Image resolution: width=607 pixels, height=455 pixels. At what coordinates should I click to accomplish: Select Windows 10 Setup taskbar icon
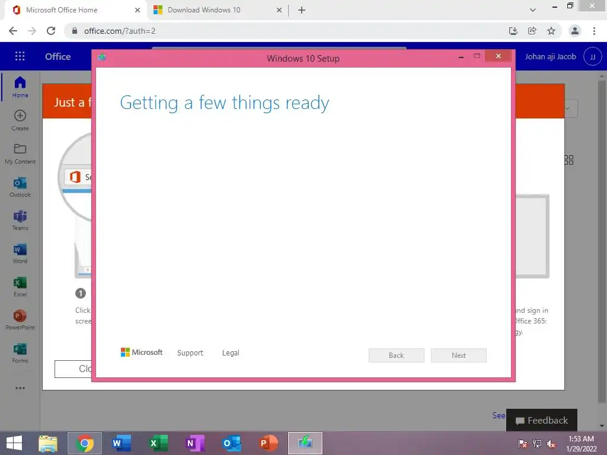305,443
